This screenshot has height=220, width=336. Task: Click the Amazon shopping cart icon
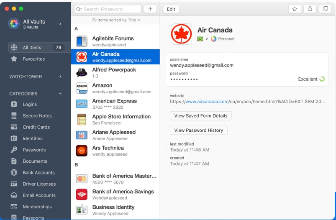pyautogui.click(x=82, y=88)
